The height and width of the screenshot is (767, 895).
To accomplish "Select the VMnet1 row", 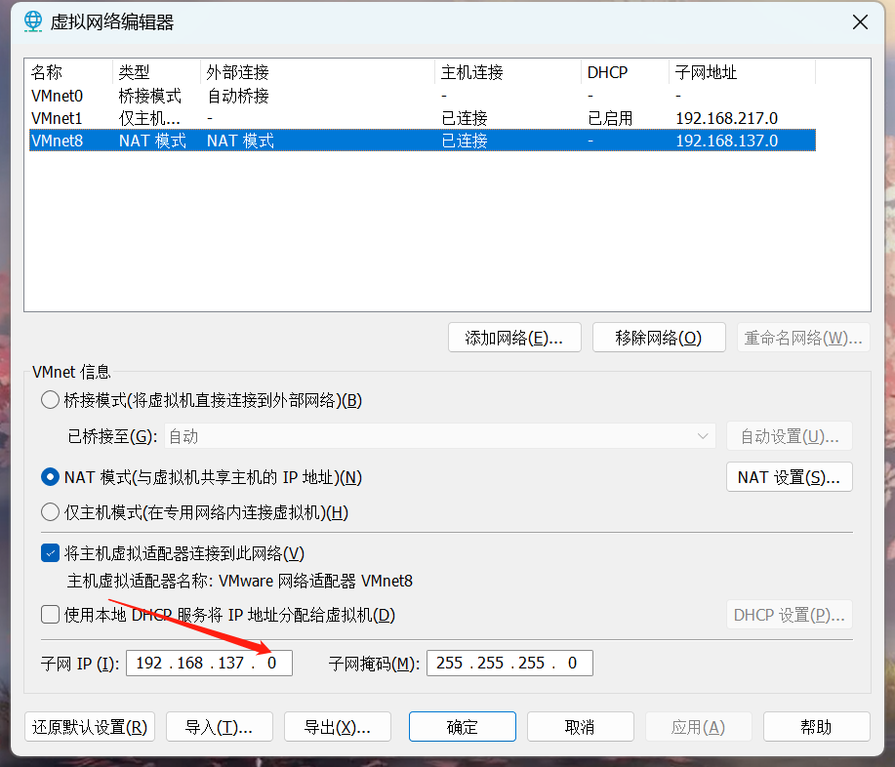I will (x=423, y=118).
